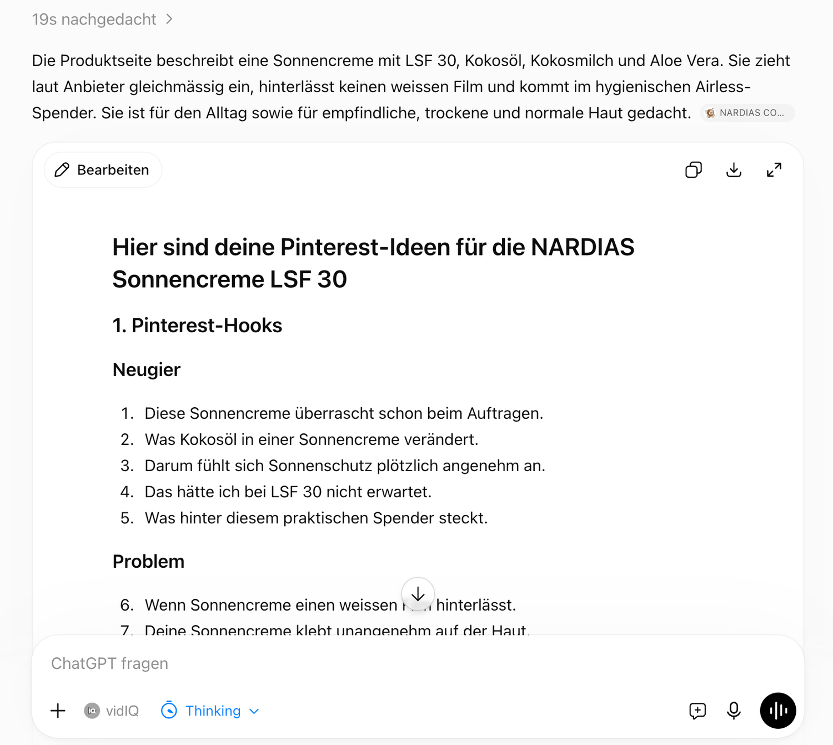Click the Neugier subheading
Viewport: 833px width, 745px height.
(x=147, y=370)
